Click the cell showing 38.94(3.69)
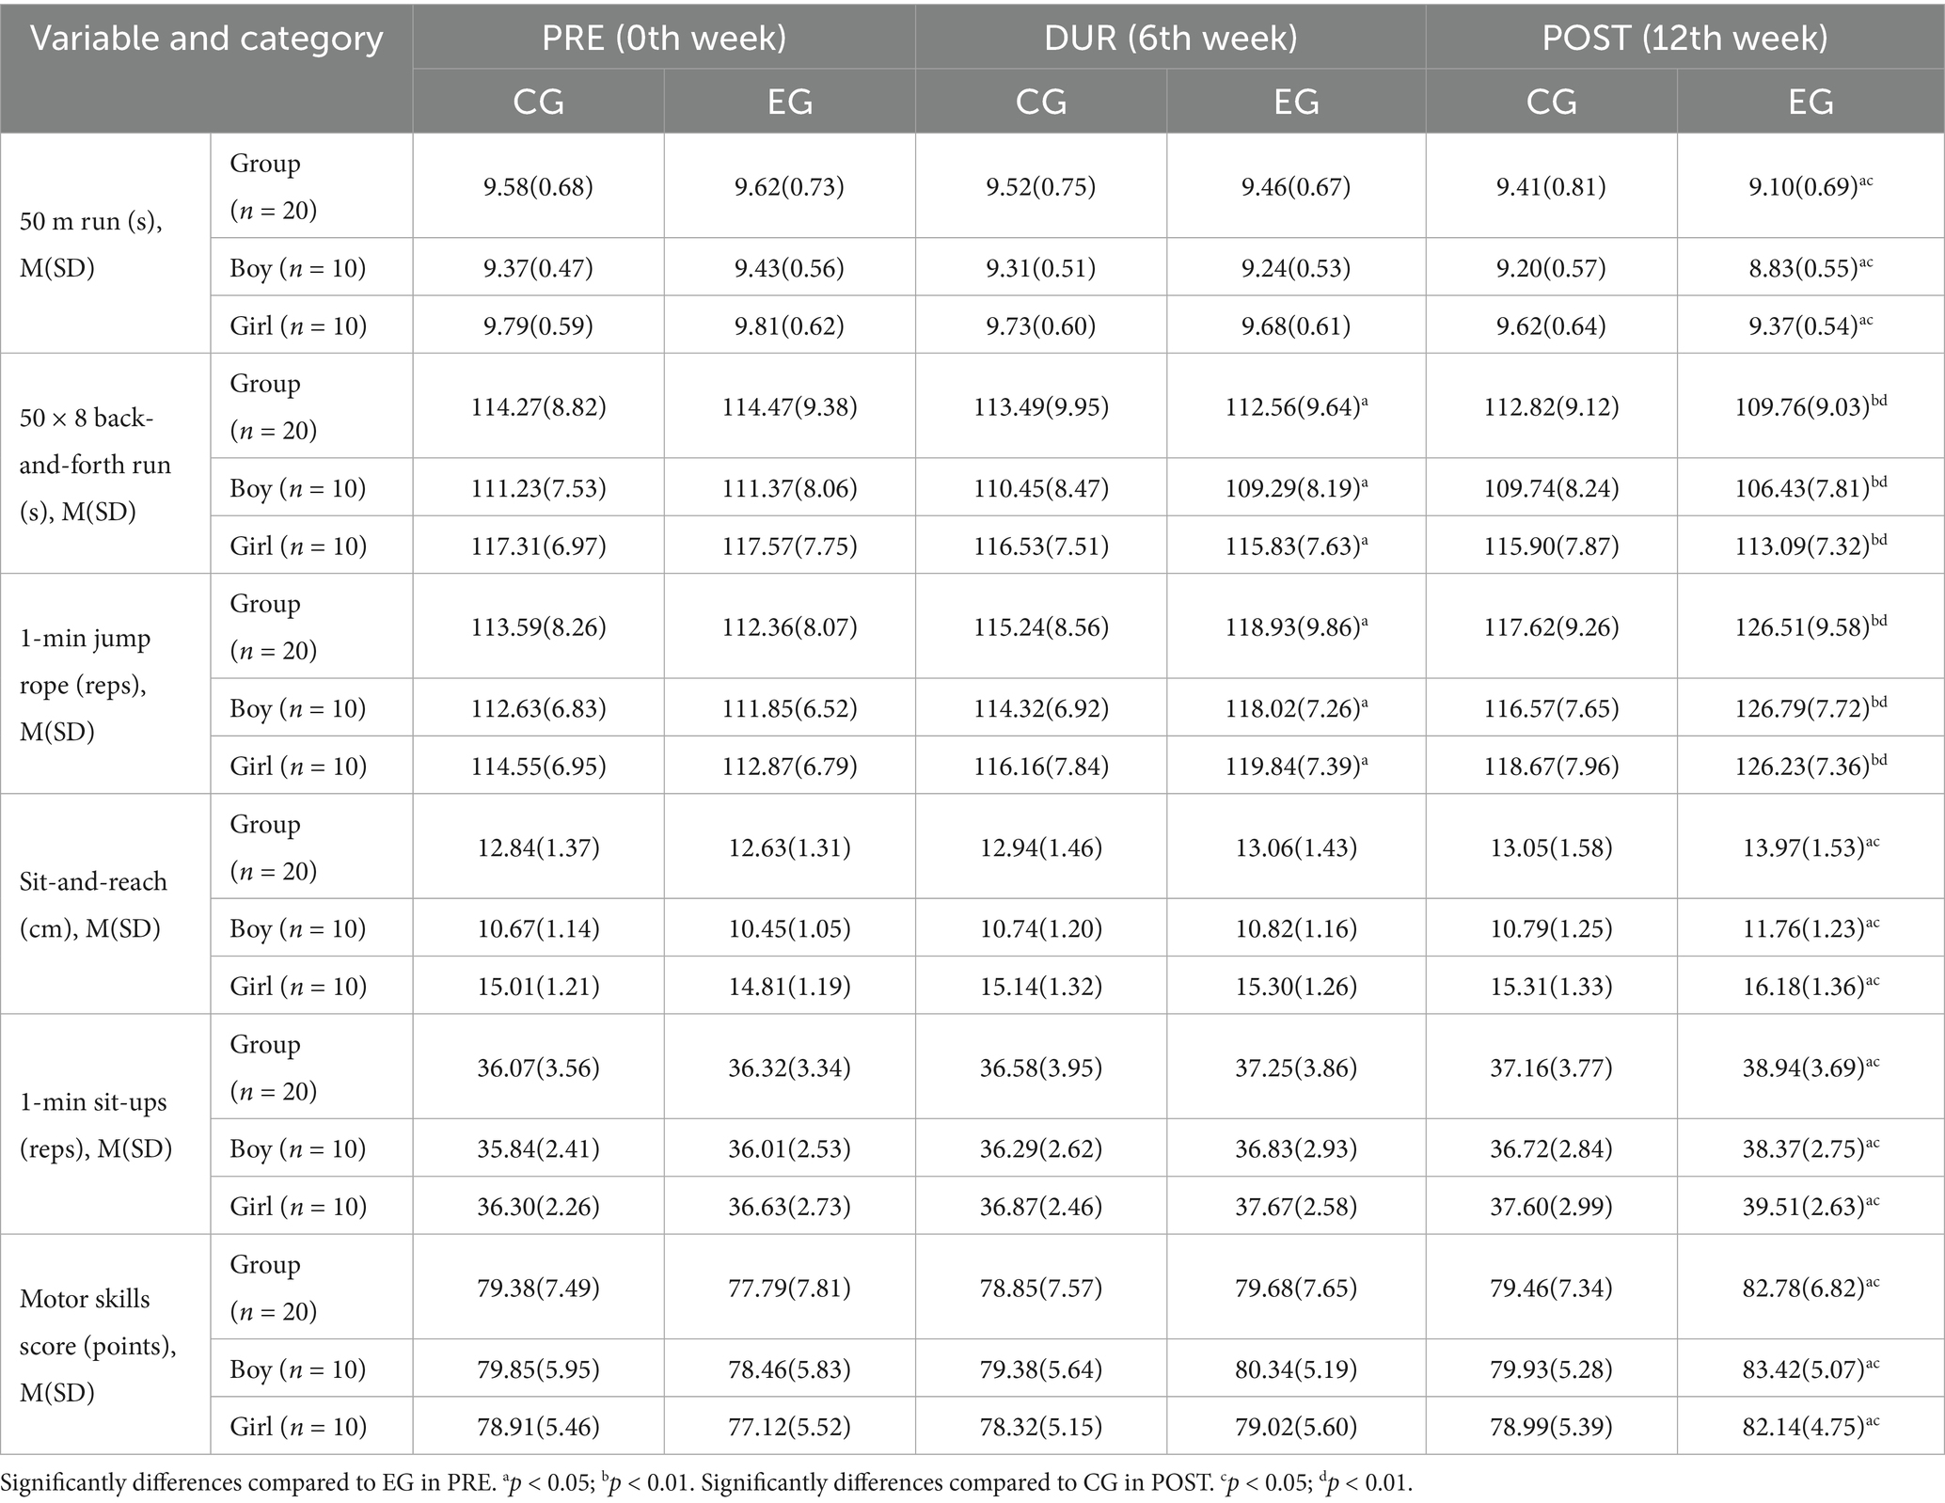 (x=1811, y=1068)
